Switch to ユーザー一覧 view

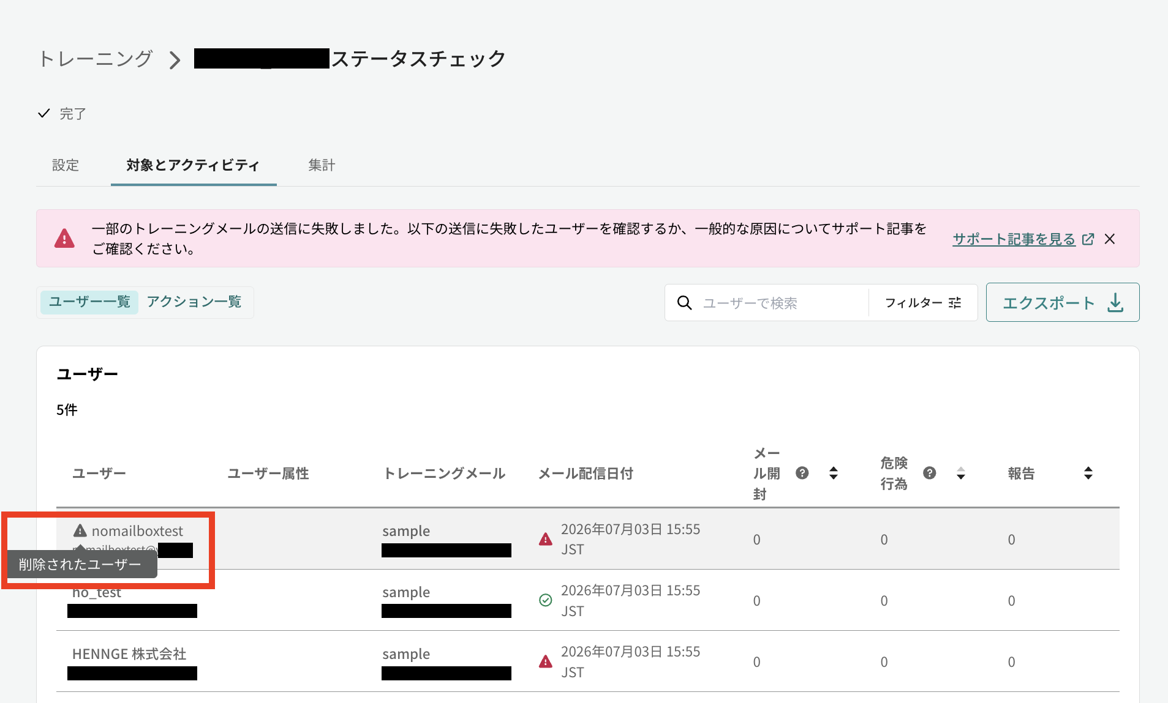point(89,302)
